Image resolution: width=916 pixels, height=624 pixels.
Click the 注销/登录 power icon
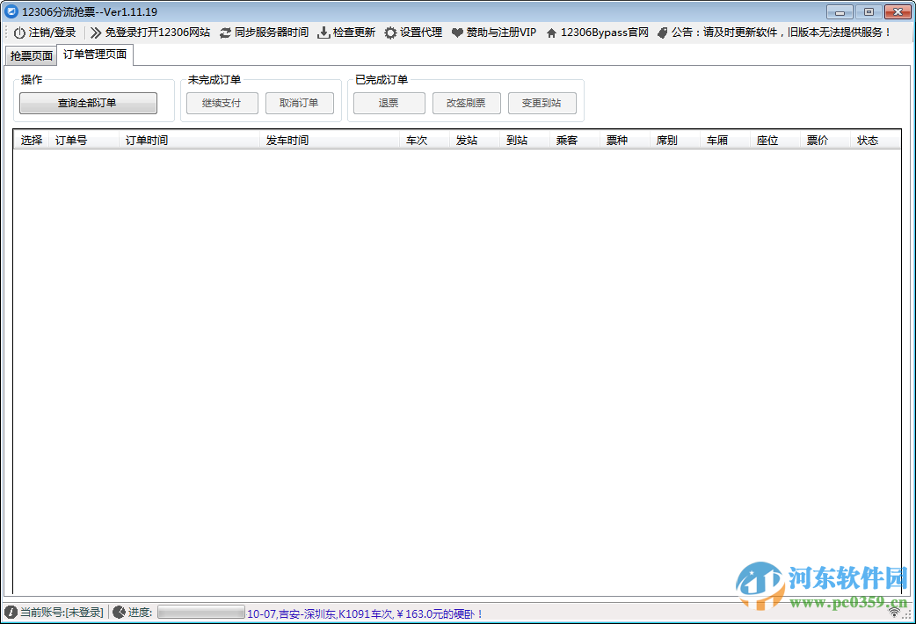19,32
